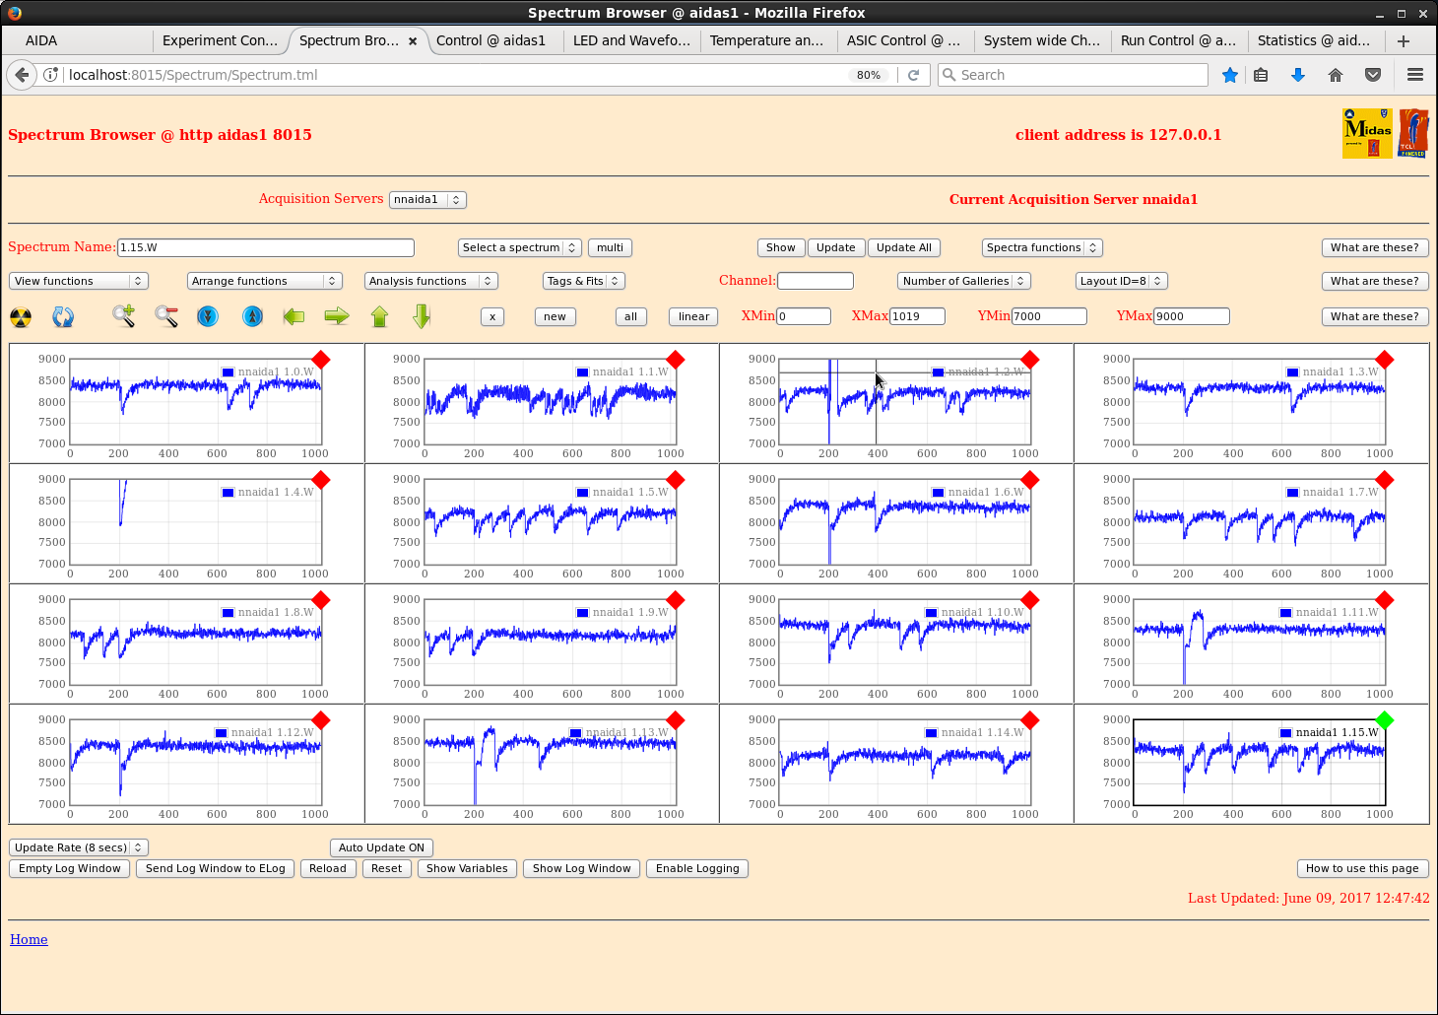The image size is (1438, 1015).
Task: Open the Layout ID=8 dropdown
Action: coord(1122,281)
